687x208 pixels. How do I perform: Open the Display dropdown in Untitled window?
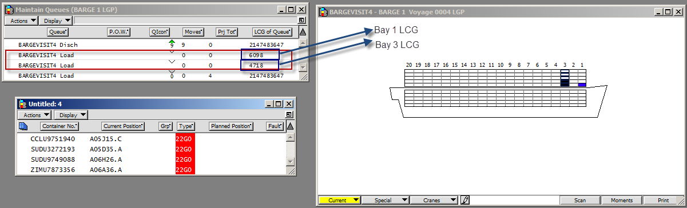coord(72,115)
